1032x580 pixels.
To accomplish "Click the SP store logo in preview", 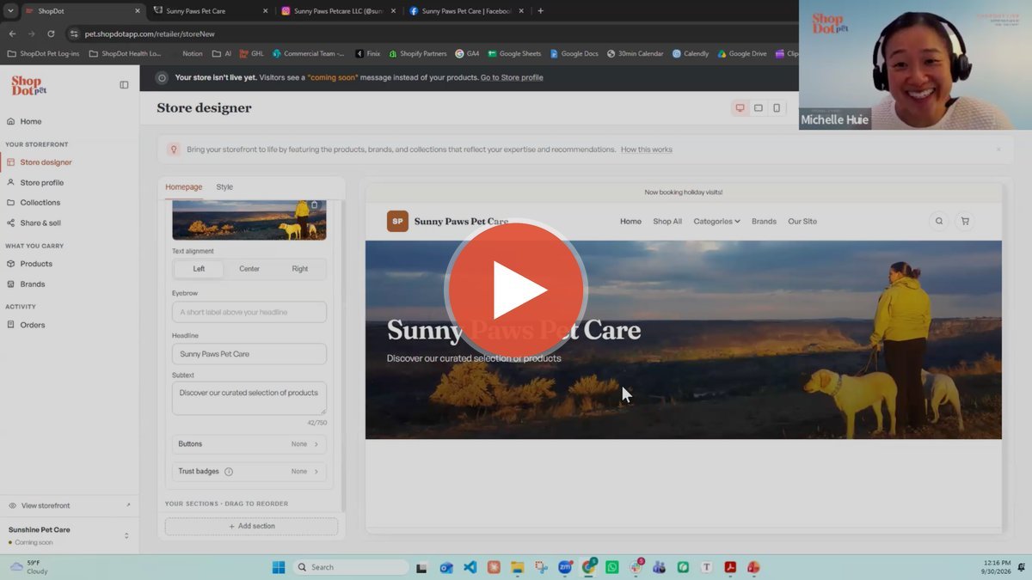I will pos(397,222).
